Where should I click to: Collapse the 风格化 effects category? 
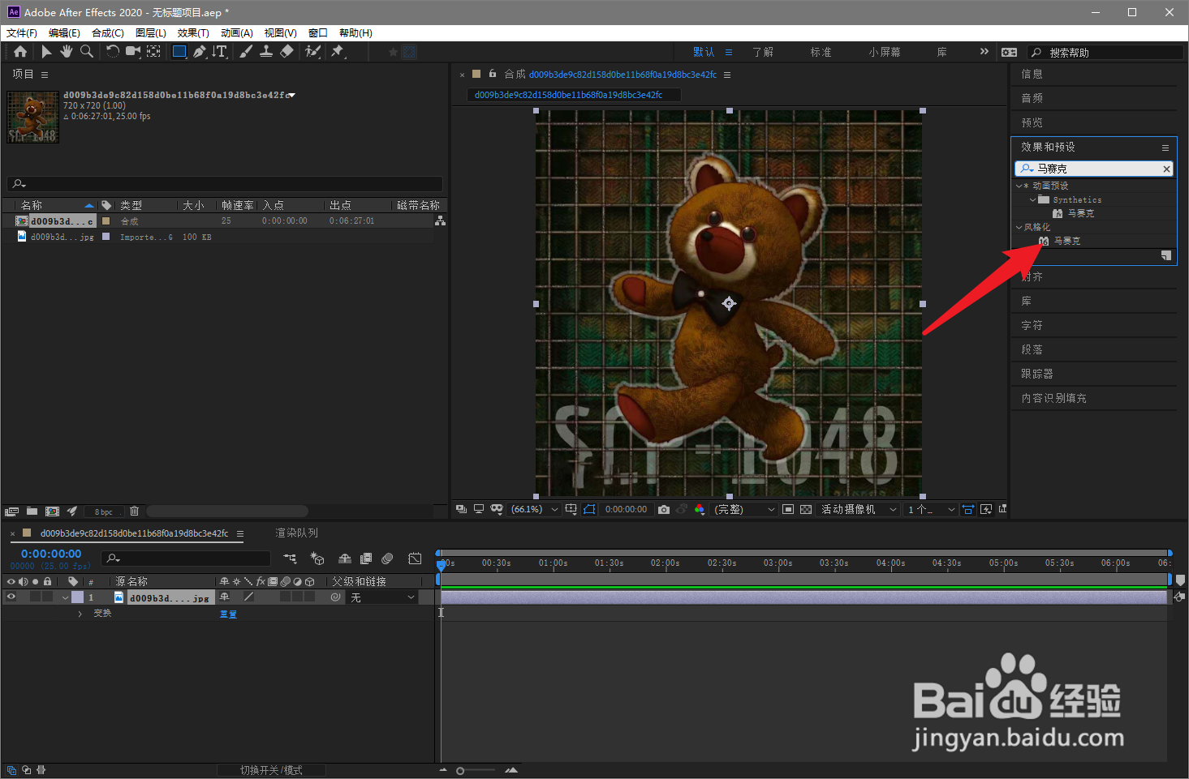coord(1019,227)
